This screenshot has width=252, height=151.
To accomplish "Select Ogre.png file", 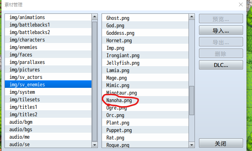I will pyautogui.click(x=145, y=108).
